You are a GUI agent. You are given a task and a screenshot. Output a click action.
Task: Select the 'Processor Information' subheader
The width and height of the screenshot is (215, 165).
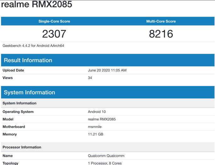(108, 147)
